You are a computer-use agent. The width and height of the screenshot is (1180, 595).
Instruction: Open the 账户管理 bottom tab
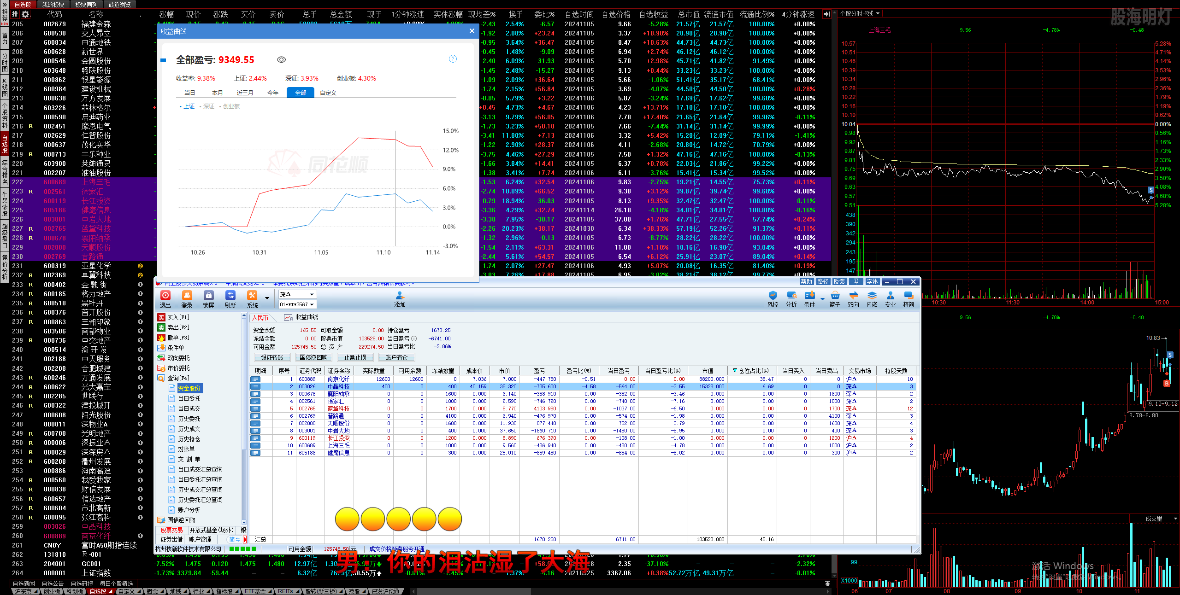tap(201, 539)
